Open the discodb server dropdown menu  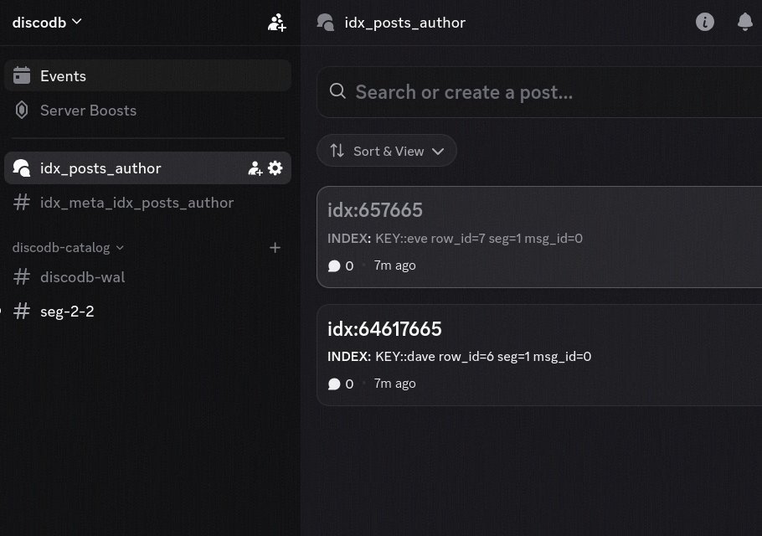coord(47,23)
